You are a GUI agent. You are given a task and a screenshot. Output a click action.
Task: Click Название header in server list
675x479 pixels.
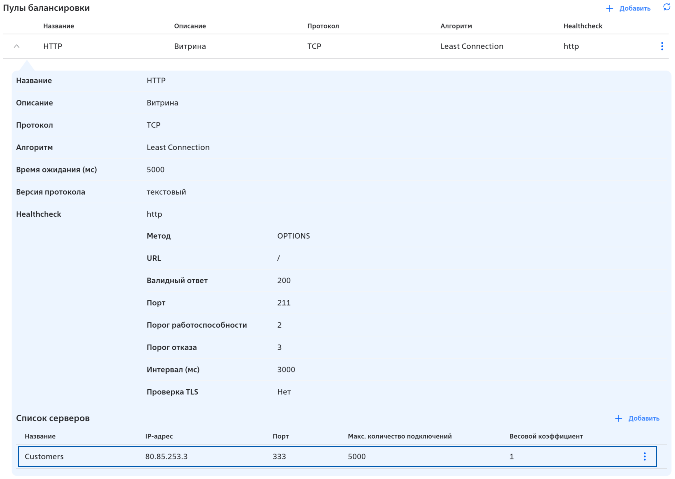(x=40, y=436)
